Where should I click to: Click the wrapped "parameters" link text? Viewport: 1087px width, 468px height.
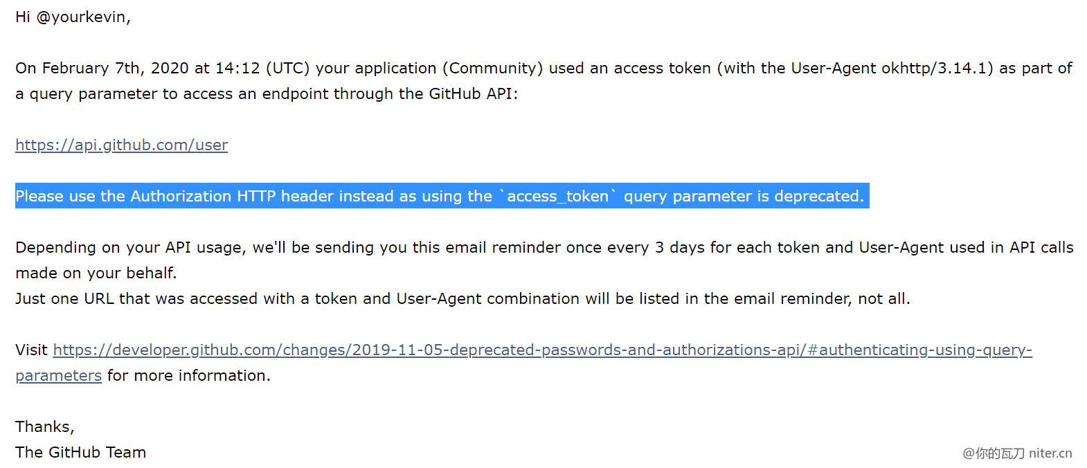pos(58,376)
